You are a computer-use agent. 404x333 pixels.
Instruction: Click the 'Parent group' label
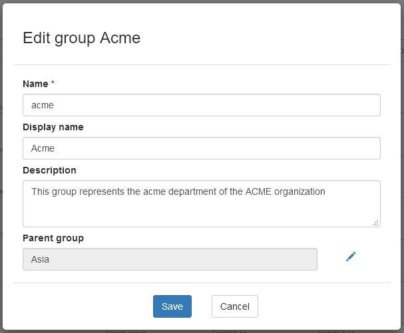[53, 238]
